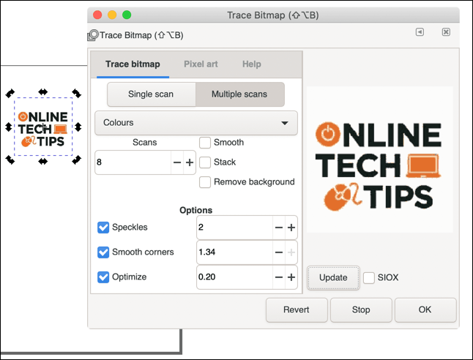The image size is (473, 360).
Task: Decrease Scans value with minus button
Action: (177, 162)
